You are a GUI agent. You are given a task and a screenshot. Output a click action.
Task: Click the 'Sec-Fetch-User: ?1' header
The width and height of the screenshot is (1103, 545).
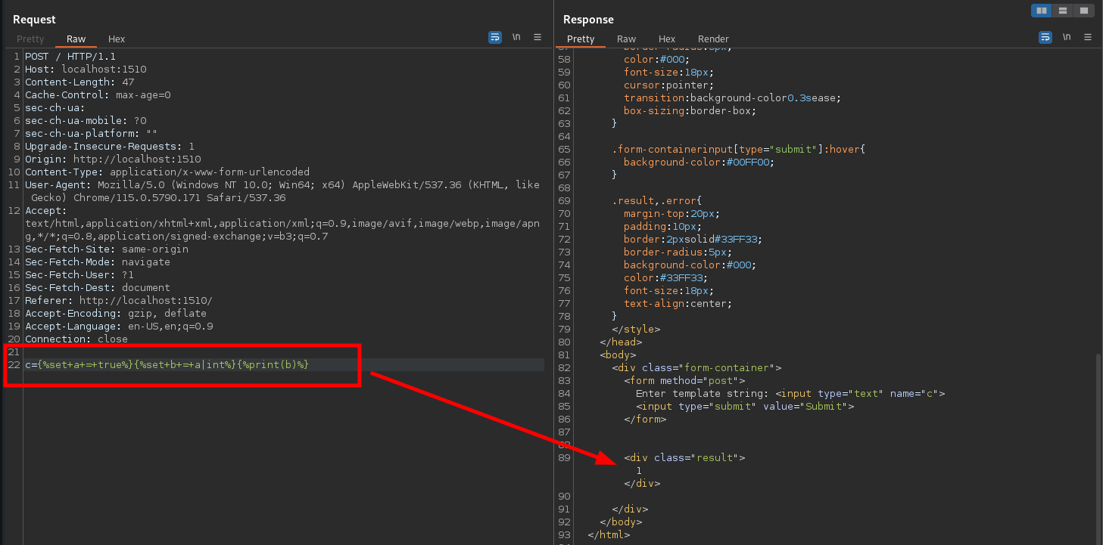pos(79,274)
